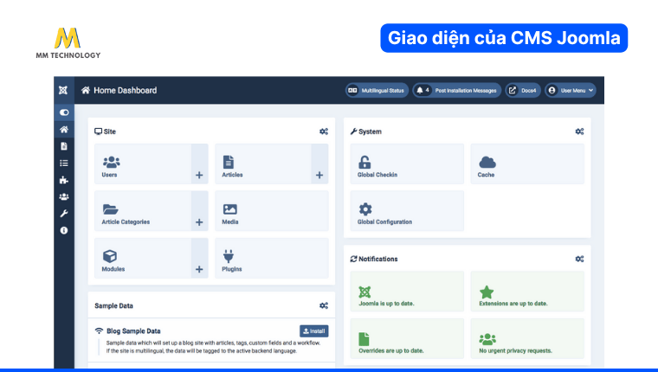
Task: Install the Blog Sample Data
Action: (x=314, y=330)
